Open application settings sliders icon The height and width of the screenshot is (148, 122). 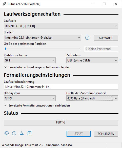[x=22, y=133]
